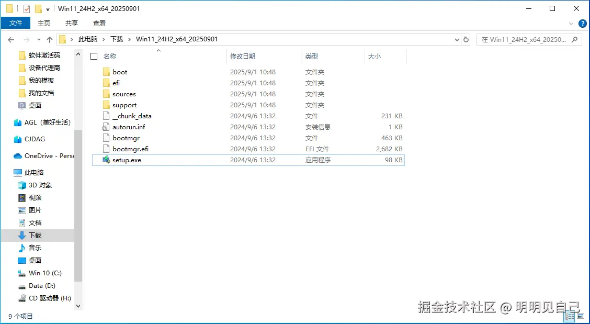Open 音乐 folder in navigation pane
The image size is (590, 324).
click(30, 248)
